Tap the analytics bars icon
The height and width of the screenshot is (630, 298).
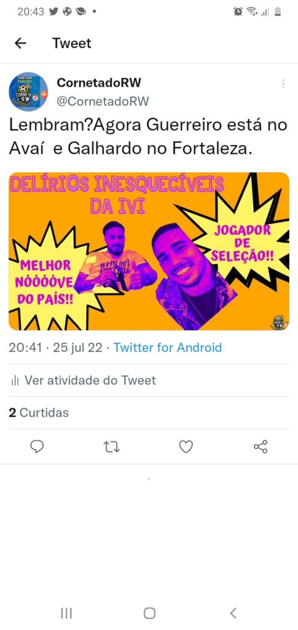pos(15,380)
